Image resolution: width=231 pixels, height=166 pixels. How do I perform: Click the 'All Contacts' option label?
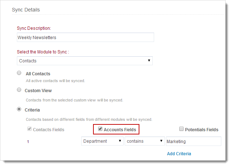pyautogui.click(x=38, y=74)
